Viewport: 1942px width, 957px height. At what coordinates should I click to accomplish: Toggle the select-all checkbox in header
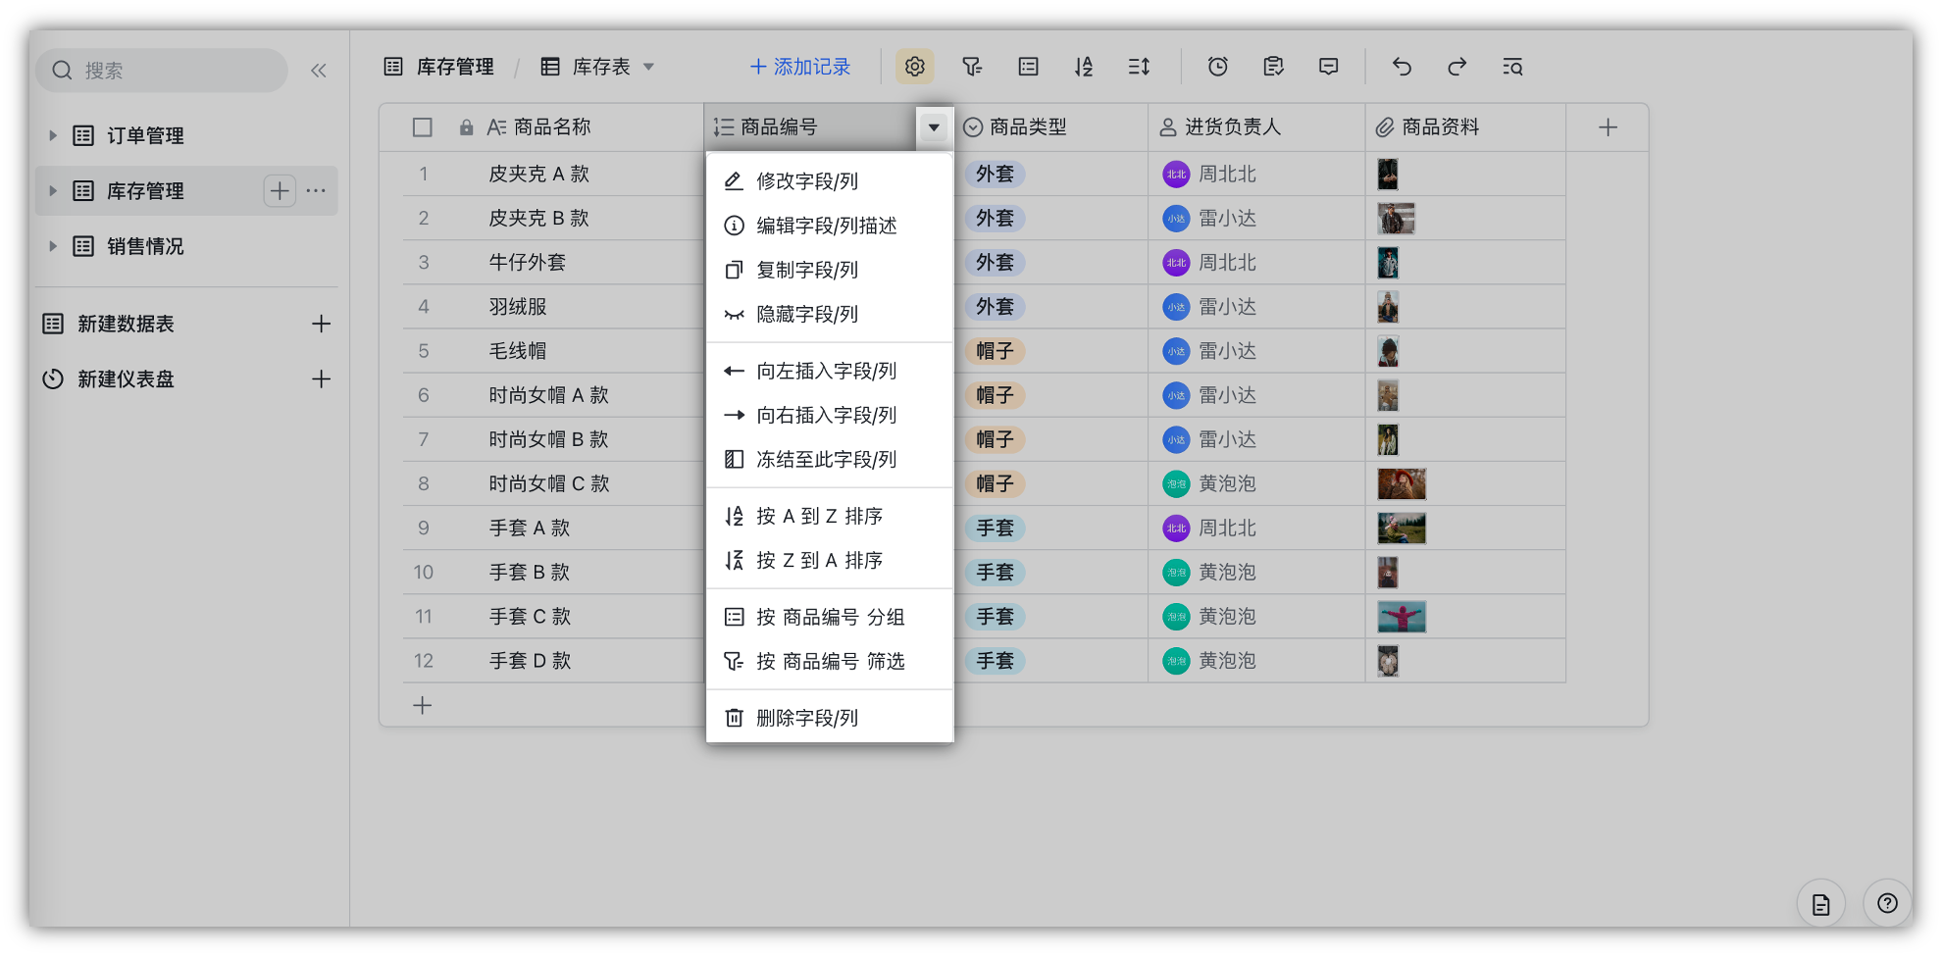pyautogui.click(x=423, y=127)
